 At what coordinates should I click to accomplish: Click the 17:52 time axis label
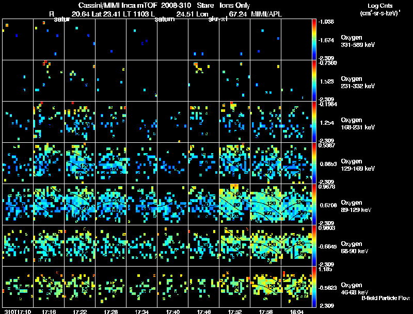click(235, 312)
